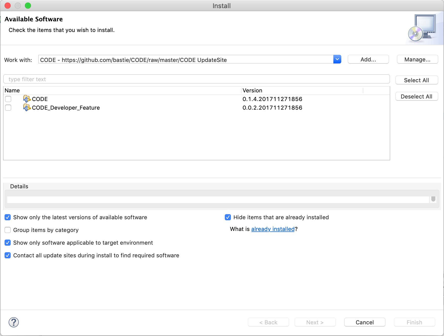Check the CODE feature checkbox

8,99
